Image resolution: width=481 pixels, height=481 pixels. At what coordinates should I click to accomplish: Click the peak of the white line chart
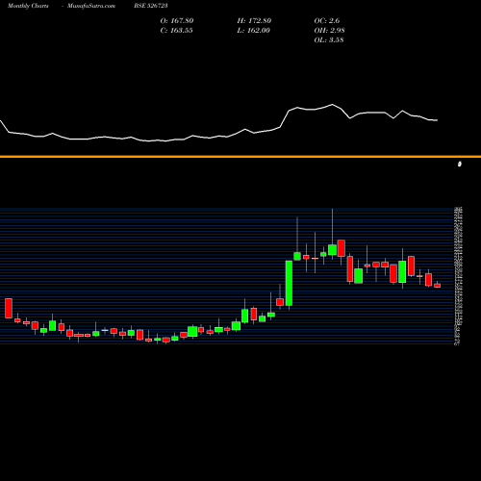333,104
